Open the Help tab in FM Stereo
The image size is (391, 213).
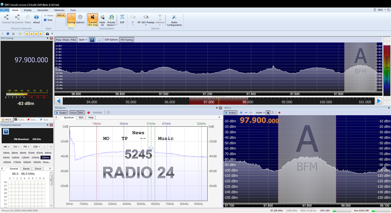click(91, 117)
